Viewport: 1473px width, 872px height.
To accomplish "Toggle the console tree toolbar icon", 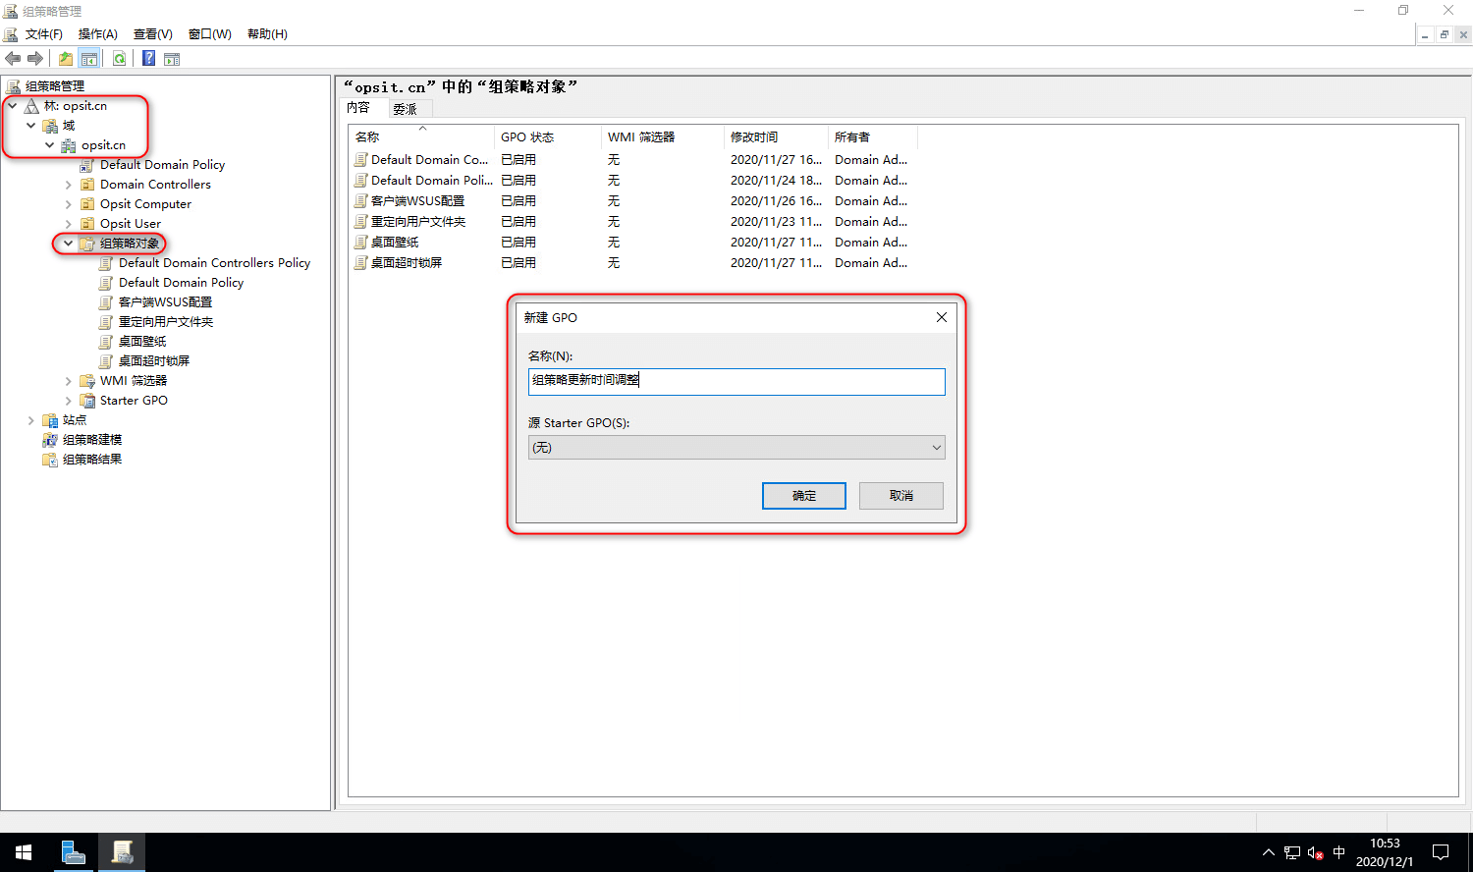I will coord(89,59).
